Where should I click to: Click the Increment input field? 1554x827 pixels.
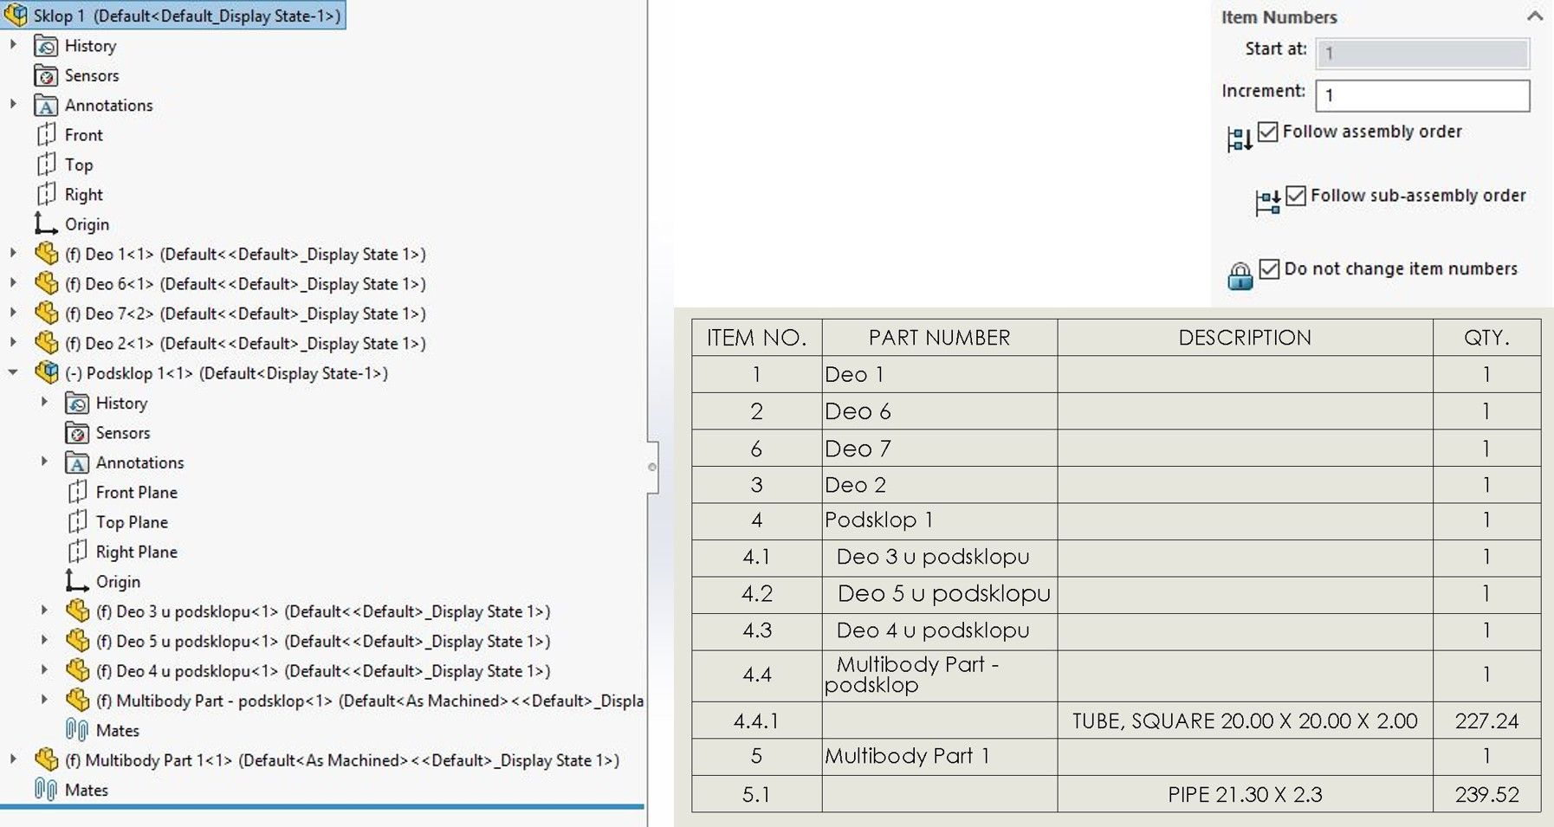pos(1423,95)
